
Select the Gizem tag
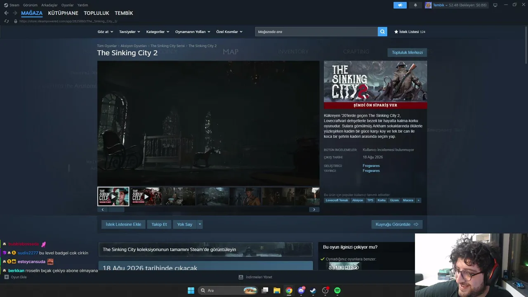pos(394,200)
